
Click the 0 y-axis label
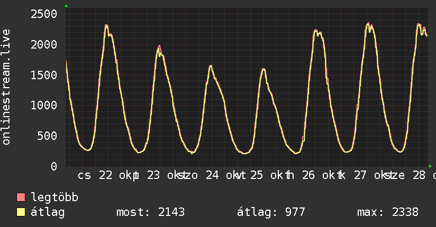(54, 166)
